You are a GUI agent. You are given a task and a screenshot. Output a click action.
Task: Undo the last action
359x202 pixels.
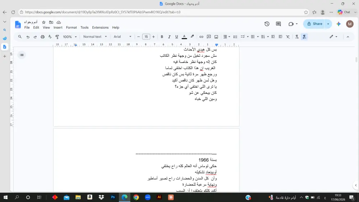point(28,37)
